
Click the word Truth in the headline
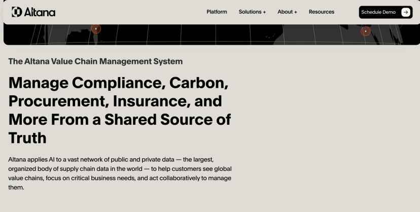pos(27,137)
